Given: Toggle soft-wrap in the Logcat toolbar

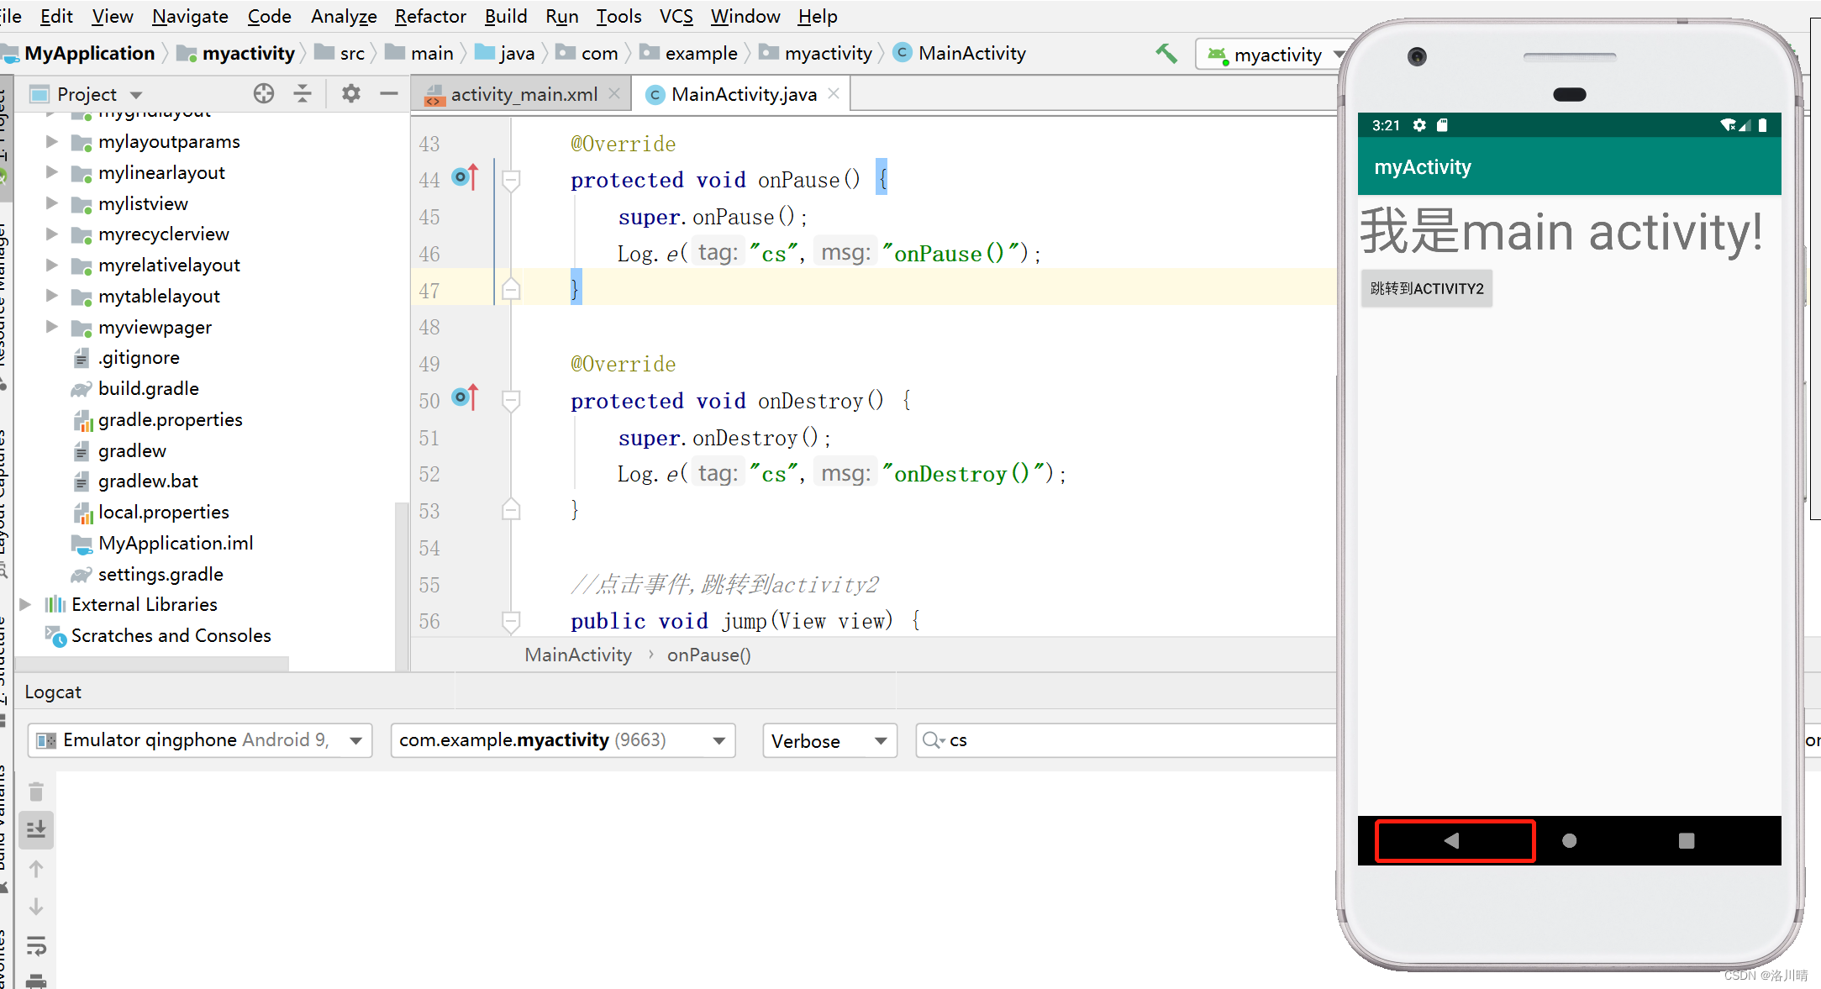Looking at the screenshot, I should tap(36, 946).
